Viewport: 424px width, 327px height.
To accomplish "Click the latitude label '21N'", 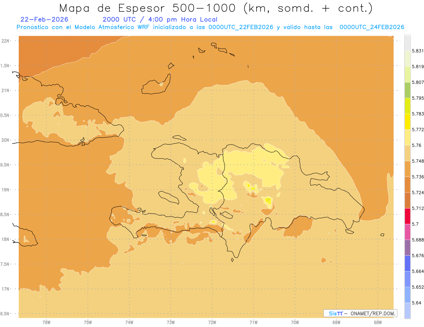I will click(x=6, y=90).
